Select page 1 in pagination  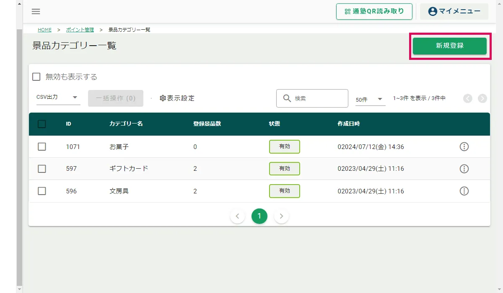[x=259, y=216]
